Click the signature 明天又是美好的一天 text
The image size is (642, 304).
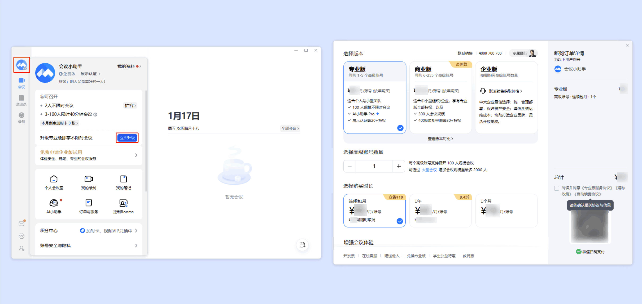pyautogui.click(x=88, y=81)
